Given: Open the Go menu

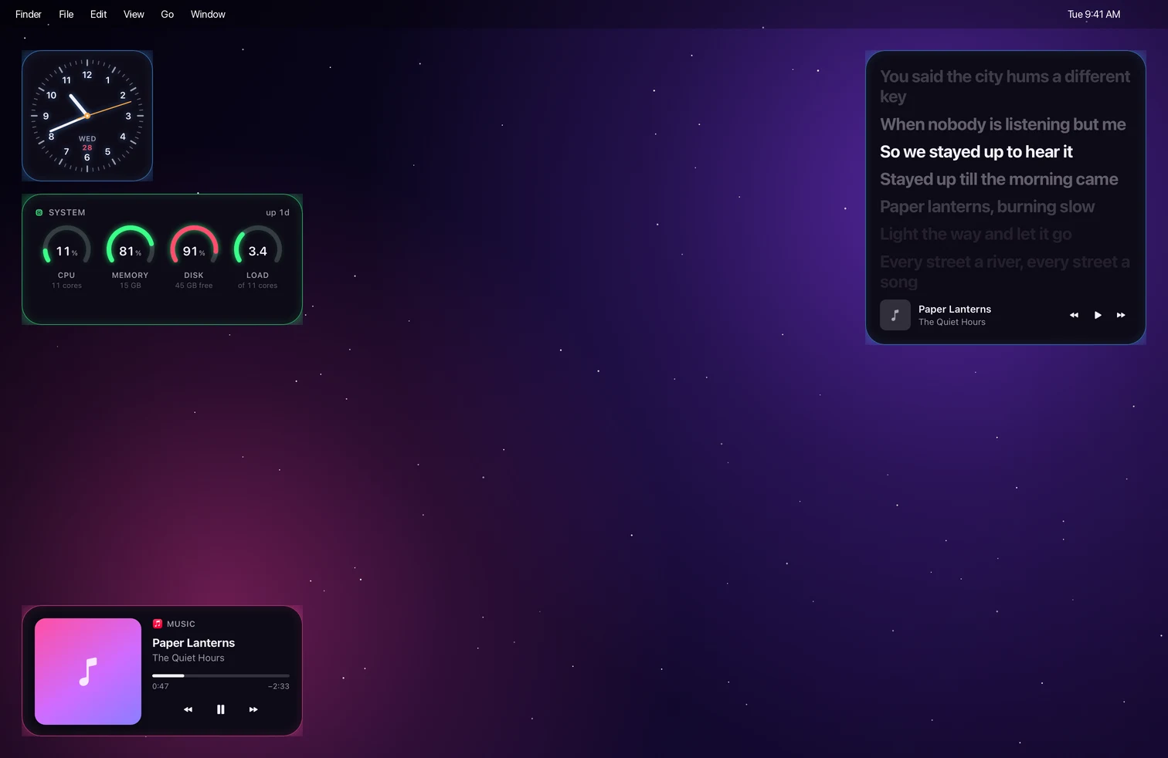Looking at the screenshot, I should pos(167,14).
